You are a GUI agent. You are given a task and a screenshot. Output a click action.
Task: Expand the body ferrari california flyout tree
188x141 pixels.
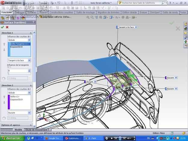click(37, 17)
